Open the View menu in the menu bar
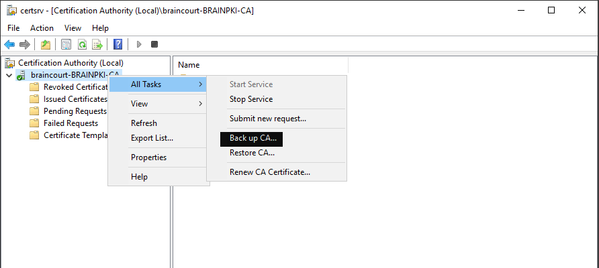 coord(73,28)
